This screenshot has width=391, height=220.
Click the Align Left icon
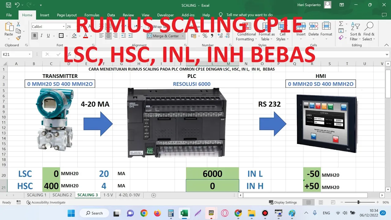(x=101, y=36)
